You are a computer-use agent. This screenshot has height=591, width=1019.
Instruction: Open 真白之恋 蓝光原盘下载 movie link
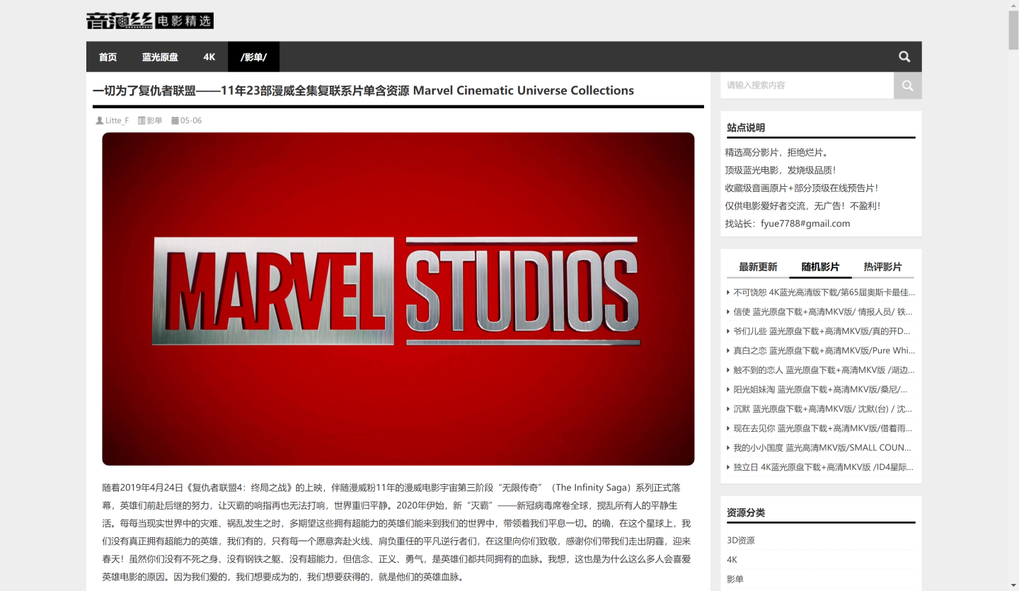tap(824, 350)
